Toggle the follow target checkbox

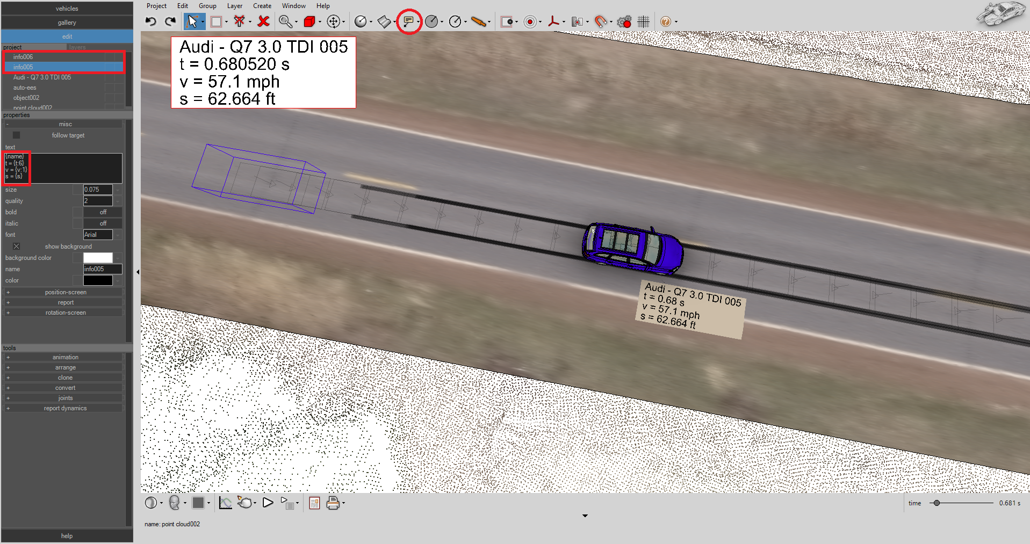(17, 135)
